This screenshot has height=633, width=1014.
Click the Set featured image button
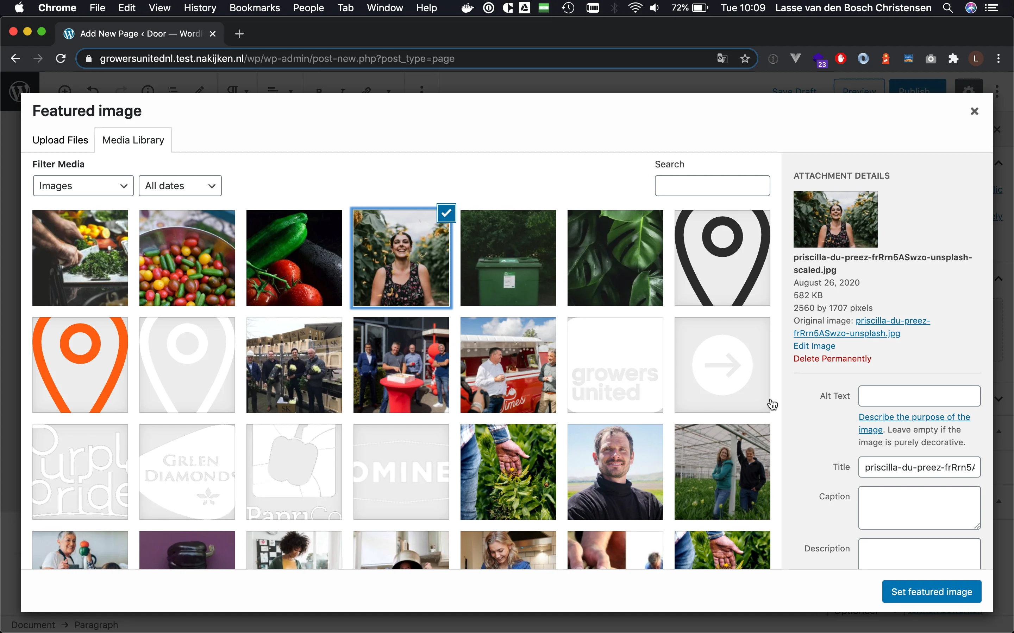[932, 592]
